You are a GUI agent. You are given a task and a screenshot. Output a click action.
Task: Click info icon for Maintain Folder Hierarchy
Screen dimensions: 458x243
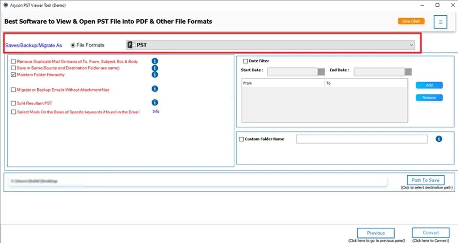[x=155, y=74]
